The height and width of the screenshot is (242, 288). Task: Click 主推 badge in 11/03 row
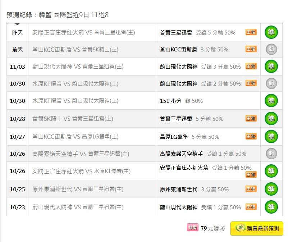(251, 66)
